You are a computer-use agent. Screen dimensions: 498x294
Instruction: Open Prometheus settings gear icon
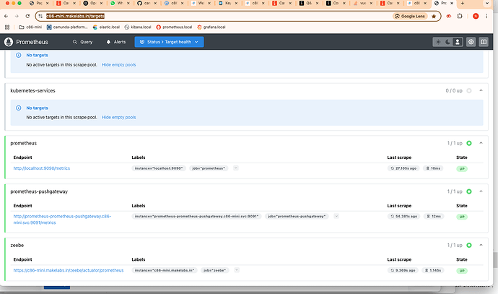click(471, 42)
